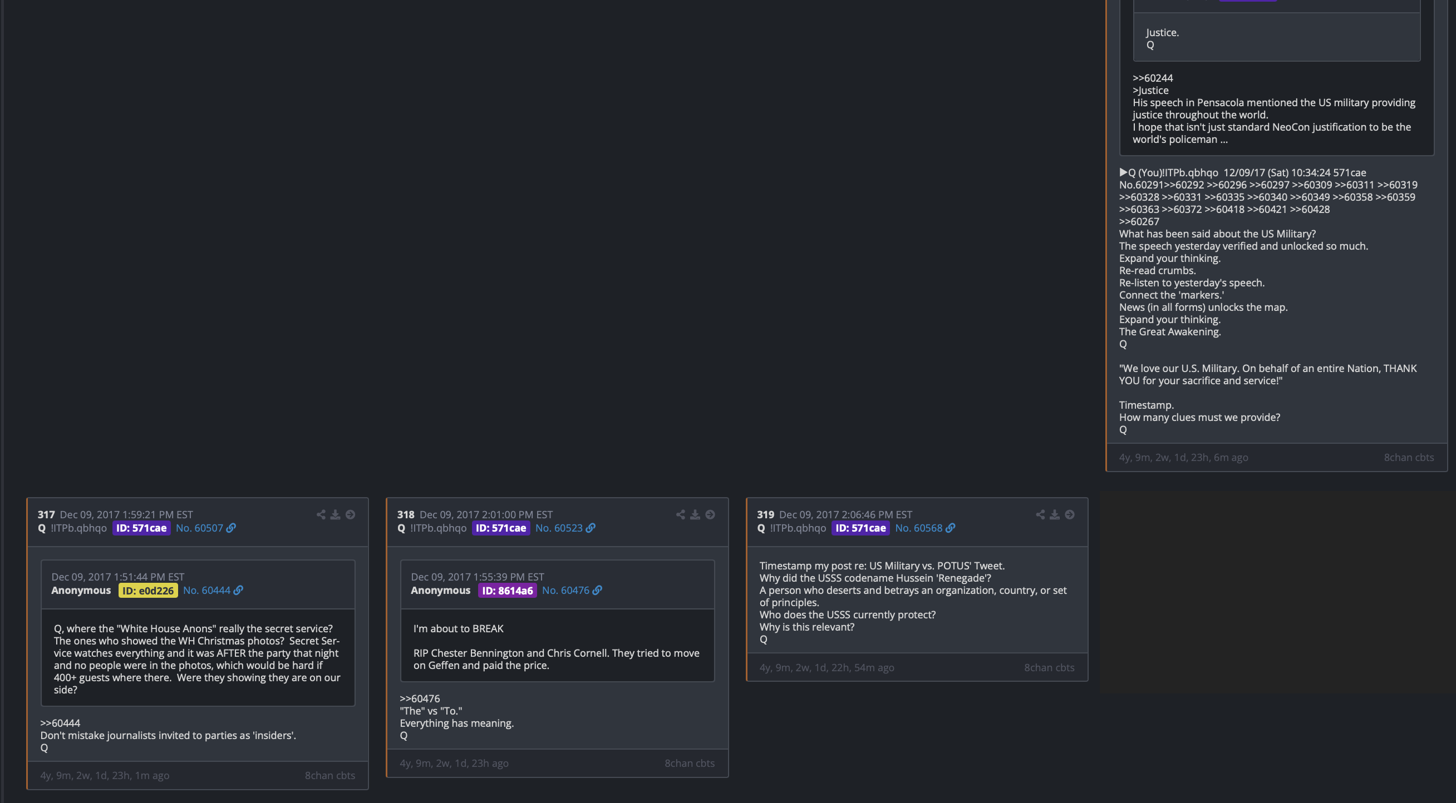Click quoted timestamp Dec 09, 2017 1:51:44 PM EST
The height and width of the screenshot is (803, 1456).
click(118, 577)
